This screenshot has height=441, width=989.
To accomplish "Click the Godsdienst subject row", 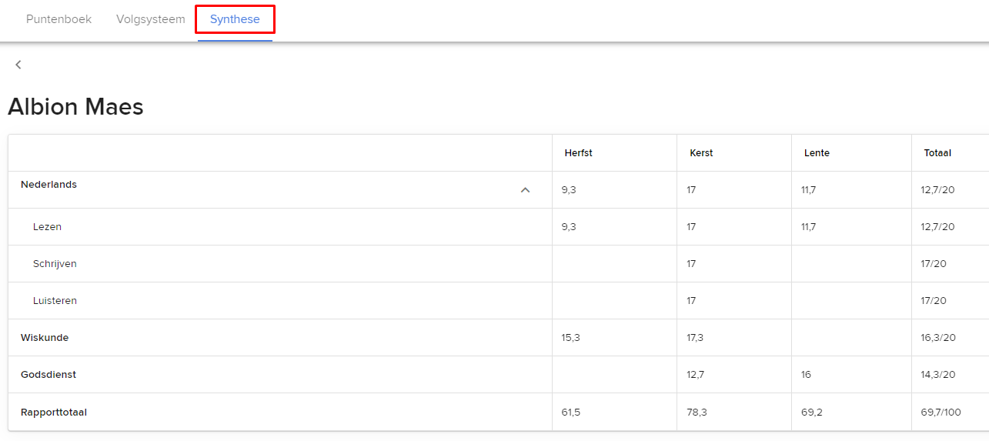I will (48, 375).
